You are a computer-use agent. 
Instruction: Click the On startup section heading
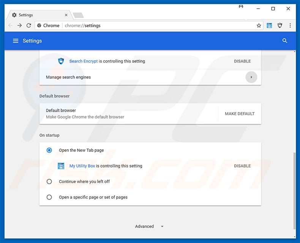tap(49, 135)
